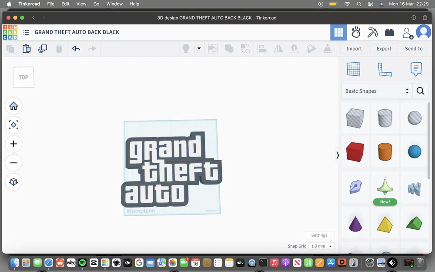Open the Window menu
Image resolution: width=435 pixels, height=272 pixels.
pos(114,4)
